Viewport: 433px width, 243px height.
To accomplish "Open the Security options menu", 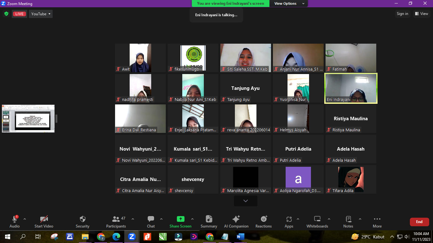I will [82, 222].
